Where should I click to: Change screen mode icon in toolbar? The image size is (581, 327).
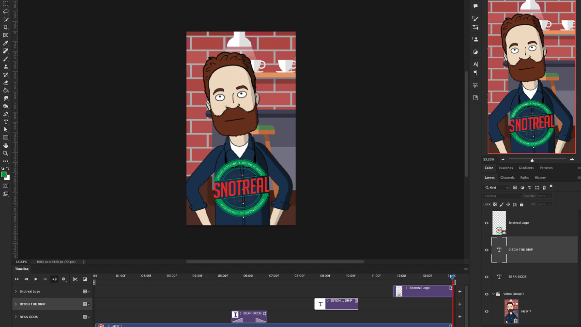(x=6, y=194)
